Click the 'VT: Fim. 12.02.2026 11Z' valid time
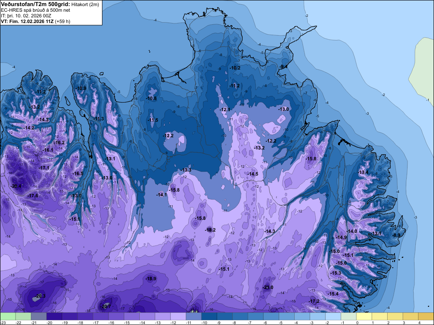The height and width of the screenshot is (325, 434). [27, 21]
